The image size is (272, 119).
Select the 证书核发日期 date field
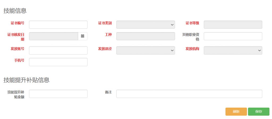53,36
